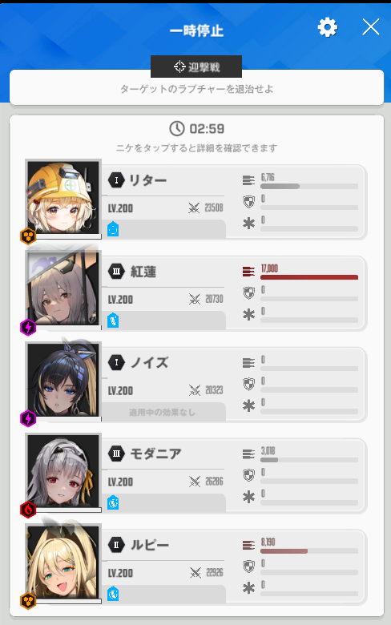The height and width of the screenshot is (625, 391).
Task: Click リター's blue buff status icon
Action: click(113, 229)
